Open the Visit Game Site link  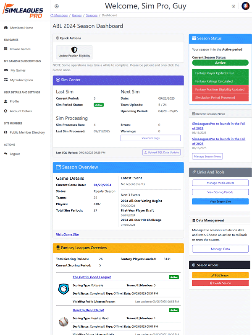click(67, 234)
